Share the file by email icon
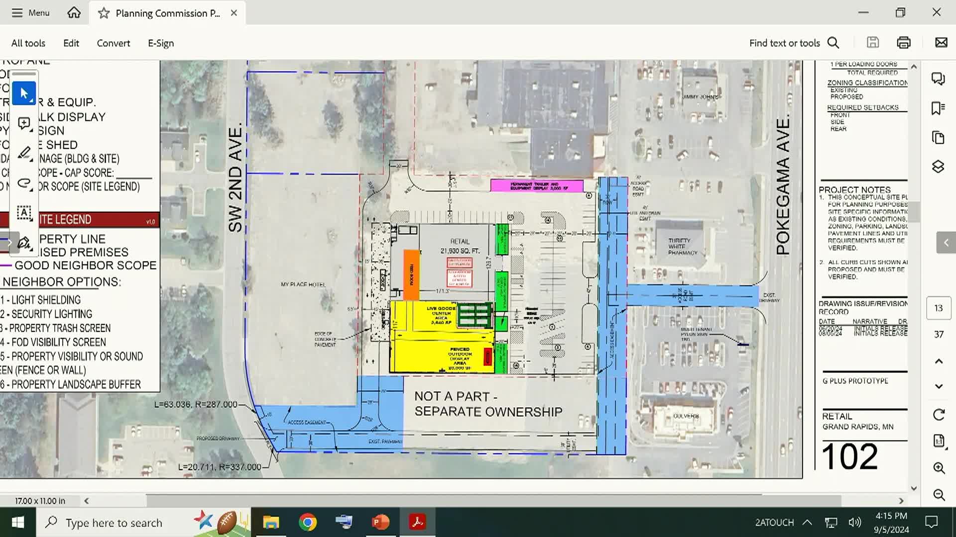The width and height of the screenshot is (956, 537). click(x=941, y=43)
